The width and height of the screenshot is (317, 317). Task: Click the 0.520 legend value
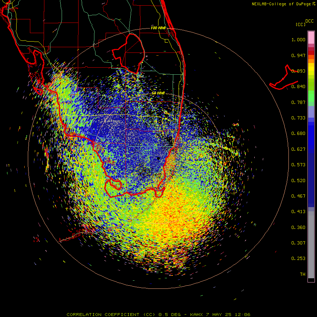pos(298,181)
